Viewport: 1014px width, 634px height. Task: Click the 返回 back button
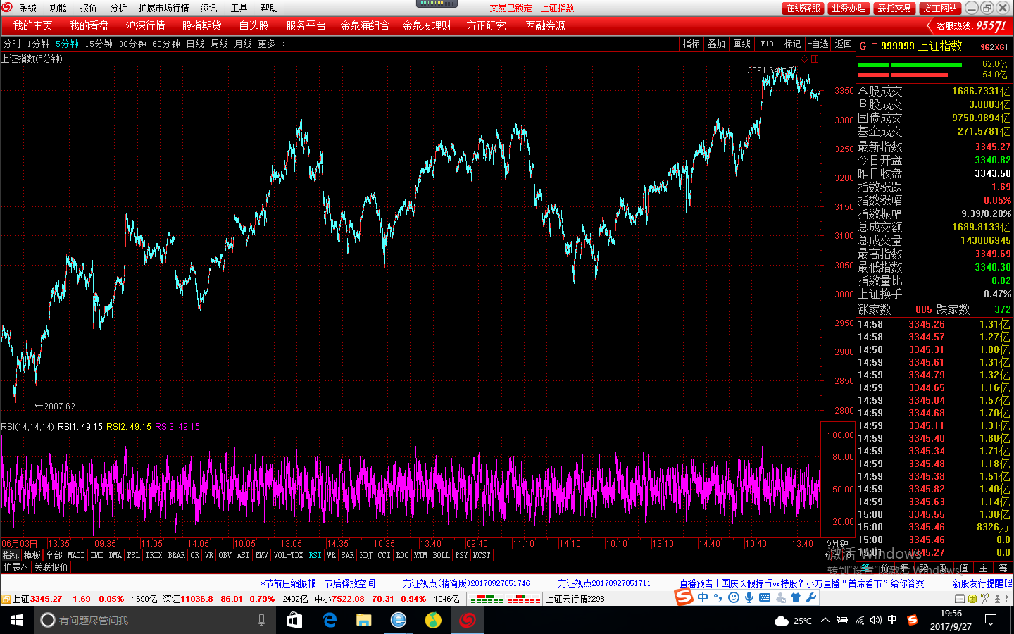pyautogui.click(x=844, y=44)
